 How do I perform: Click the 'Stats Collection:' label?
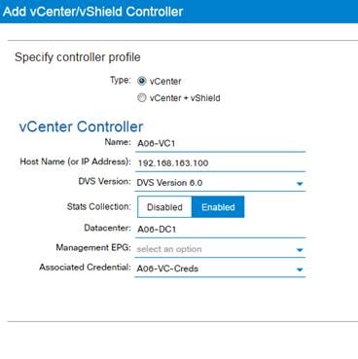pos(99,206)
